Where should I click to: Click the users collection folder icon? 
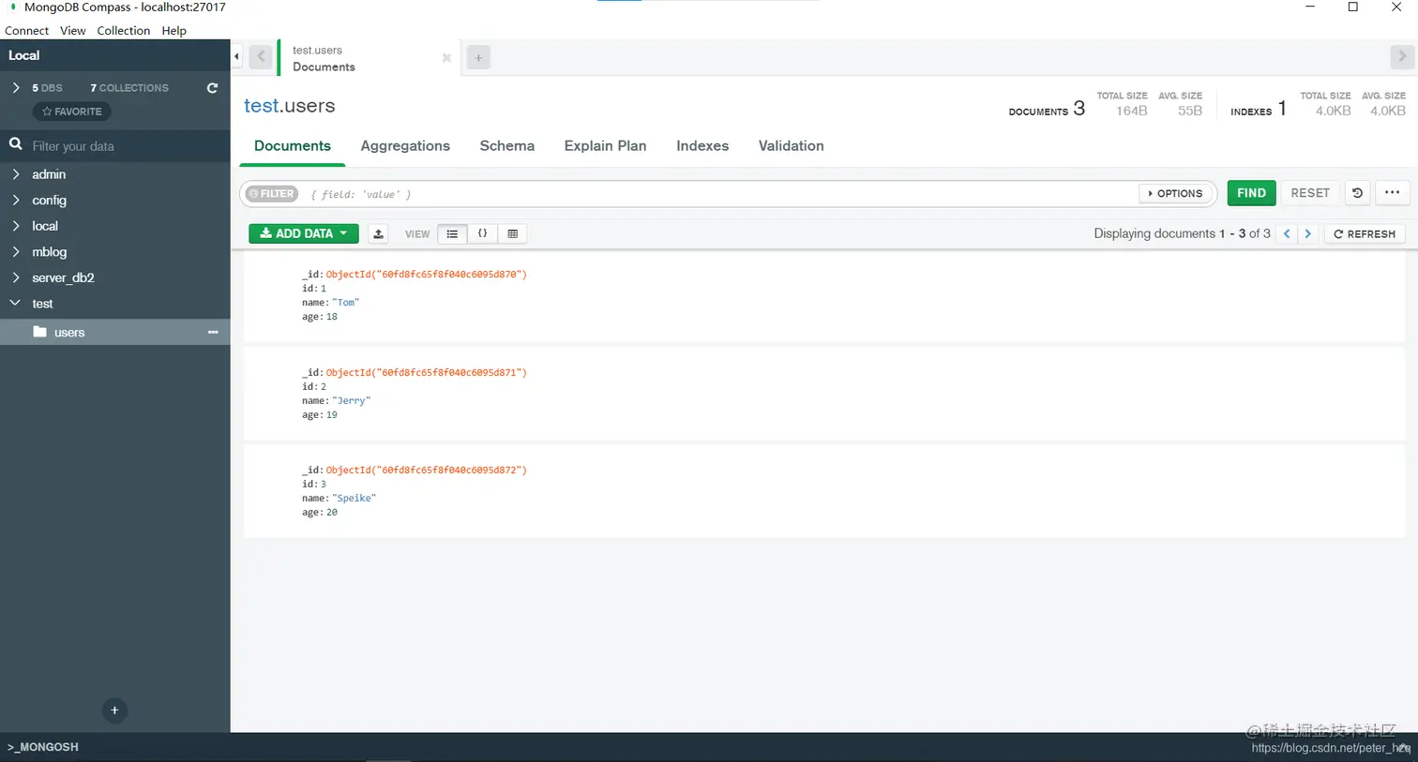pos(39,332)
